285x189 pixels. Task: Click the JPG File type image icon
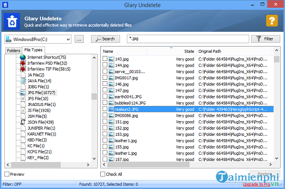pyautogui.click(x=23, y=93)
